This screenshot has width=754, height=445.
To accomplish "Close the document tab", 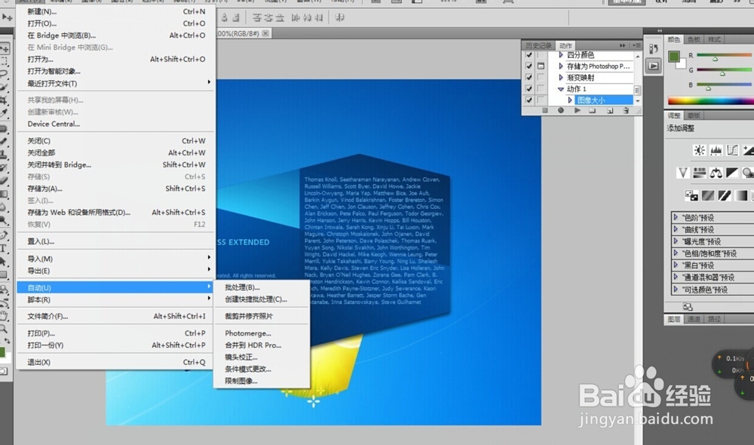I will 265,33.
